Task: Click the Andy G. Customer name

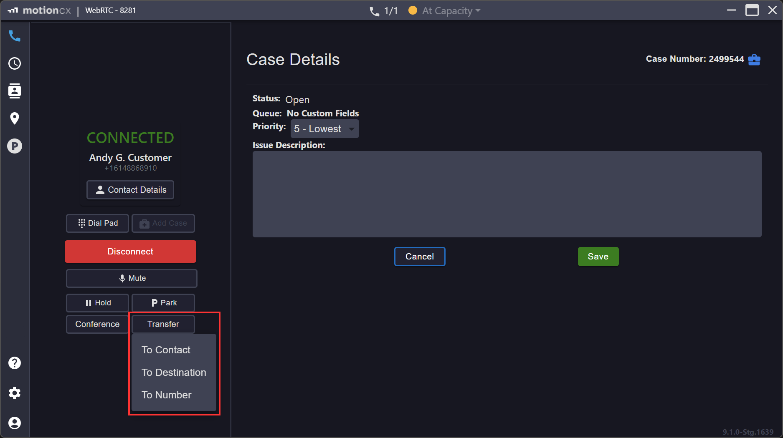Action: [x=130, y=158]
